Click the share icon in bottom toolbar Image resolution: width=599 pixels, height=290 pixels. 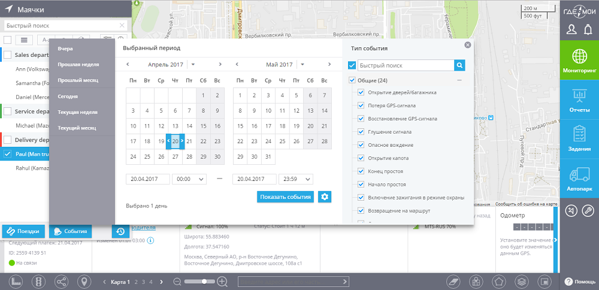61,282
